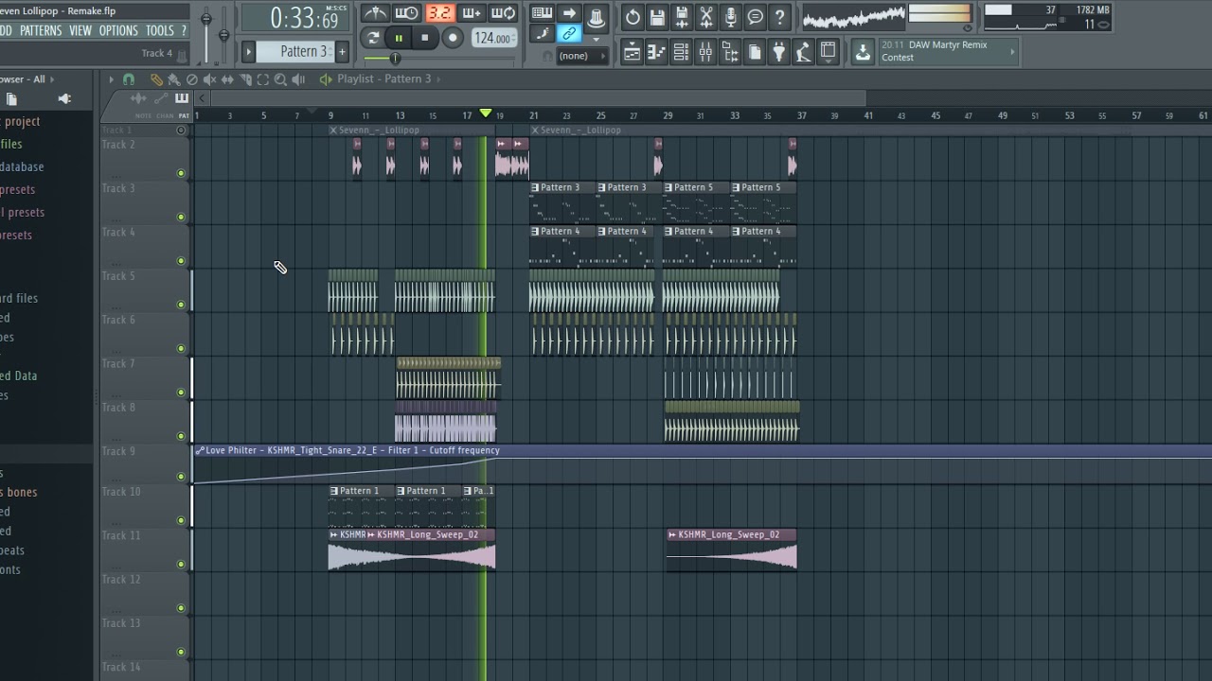Choose the Select tool in playlist toolbar
This screenshot has height=681, width=1212.
click(x=263, y=79)
